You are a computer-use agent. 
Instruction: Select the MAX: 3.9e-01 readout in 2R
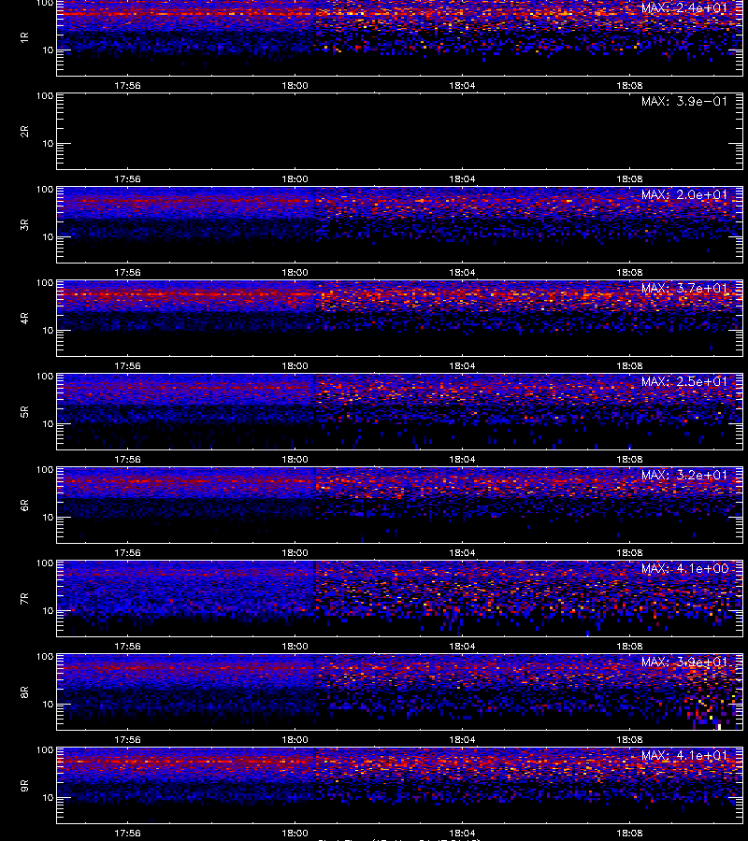click(684, 101)
